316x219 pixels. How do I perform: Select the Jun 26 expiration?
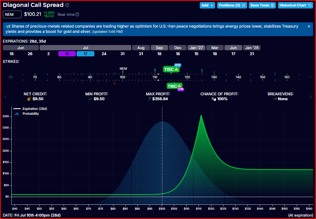point(30,54)
